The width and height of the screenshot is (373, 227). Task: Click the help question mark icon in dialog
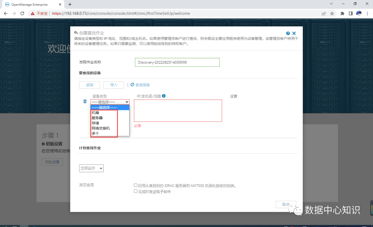pyautogui.click(x=288, y=33)
